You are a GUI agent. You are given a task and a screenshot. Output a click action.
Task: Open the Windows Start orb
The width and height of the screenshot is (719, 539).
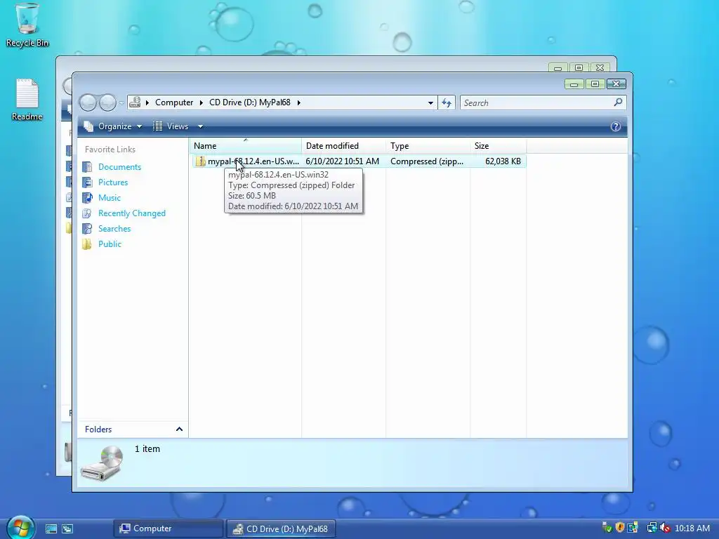(x=21, y=527)
